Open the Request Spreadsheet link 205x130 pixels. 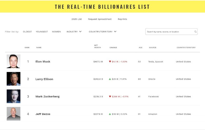coord(100,19)
